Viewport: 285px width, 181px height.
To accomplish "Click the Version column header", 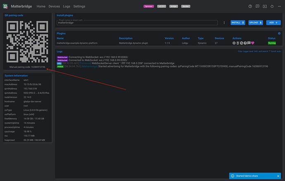I will point(169,38).
